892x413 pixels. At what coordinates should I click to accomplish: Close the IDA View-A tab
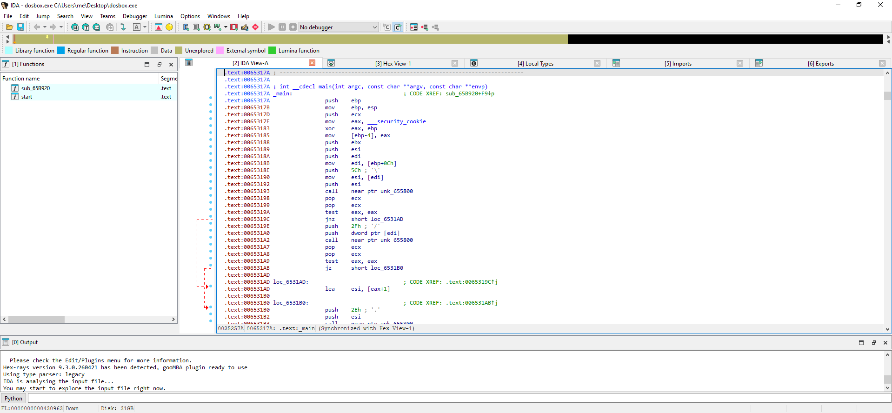coord(312,63)
